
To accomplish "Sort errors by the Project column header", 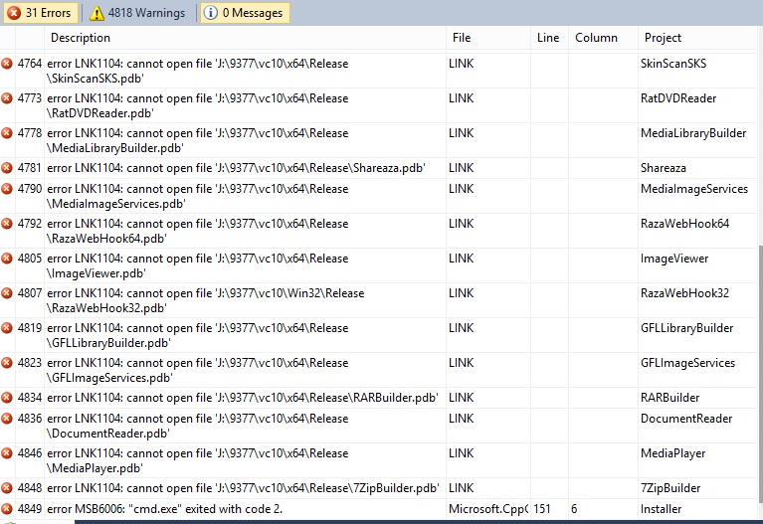I will pos(663,38).
